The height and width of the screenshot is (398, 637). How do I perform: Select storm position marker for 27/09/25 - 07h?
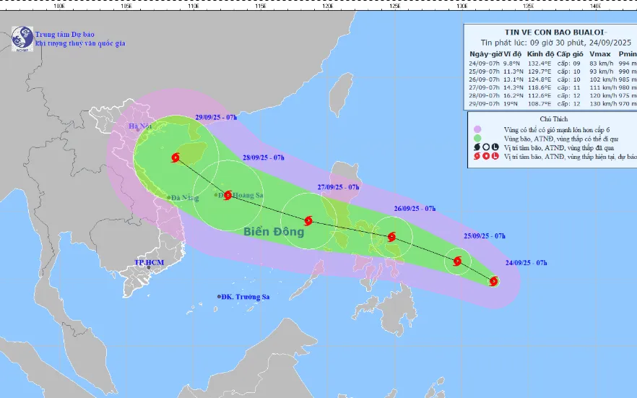tap(308, 221)
